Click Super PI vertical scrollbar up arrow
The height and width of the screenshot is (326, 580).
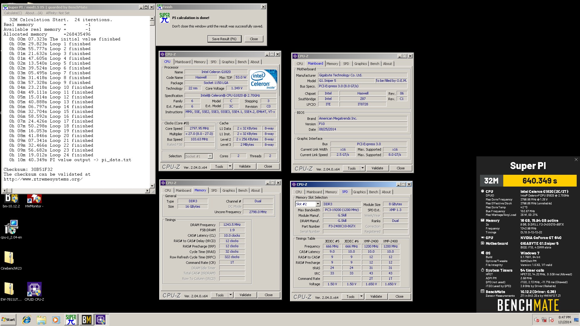point(152,18)
